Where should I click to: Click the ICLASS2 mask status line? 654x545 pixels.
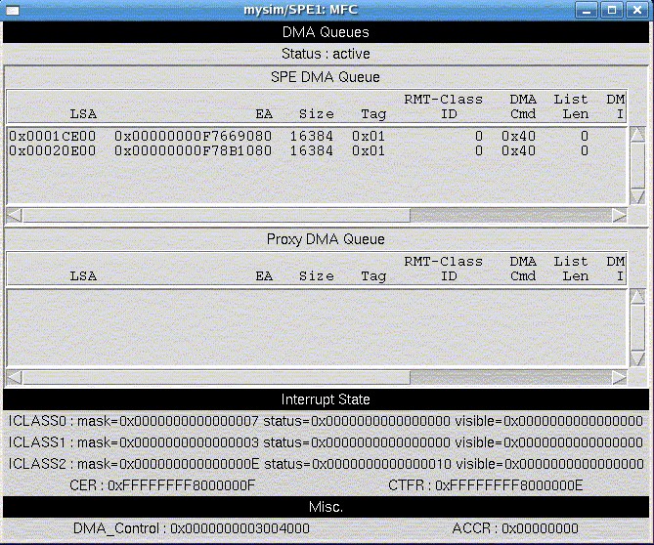click(326, 464)
